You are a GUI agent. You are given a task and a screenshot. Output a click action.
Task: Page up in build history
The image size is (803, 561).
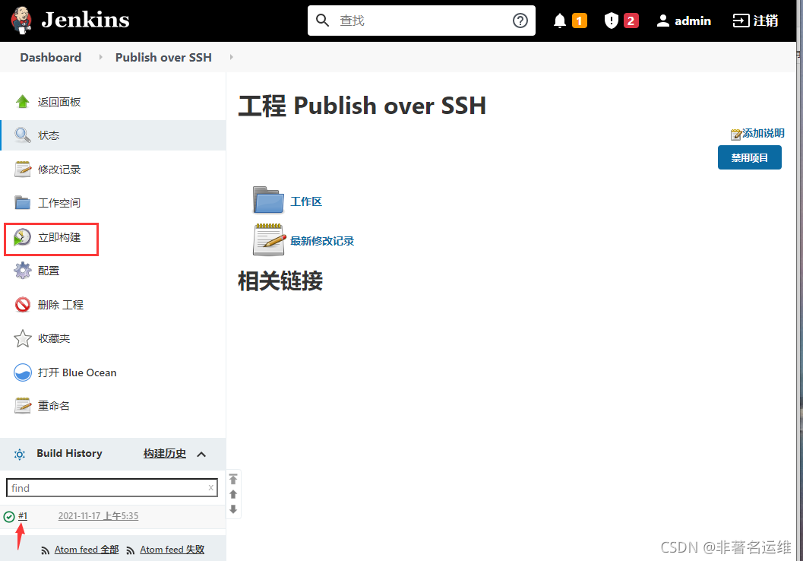click(x=233, y=494)
